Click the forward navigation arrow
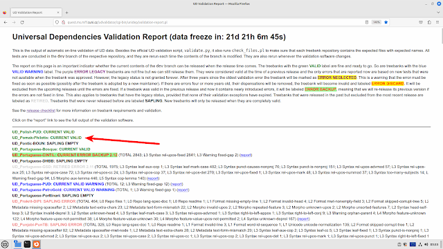Viewport: 443px width, 249px height. click(x=14, y=22)
